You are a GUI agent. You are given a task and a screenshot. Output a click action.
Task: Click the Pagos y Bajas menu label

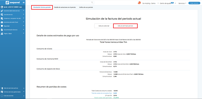(8, 33)
